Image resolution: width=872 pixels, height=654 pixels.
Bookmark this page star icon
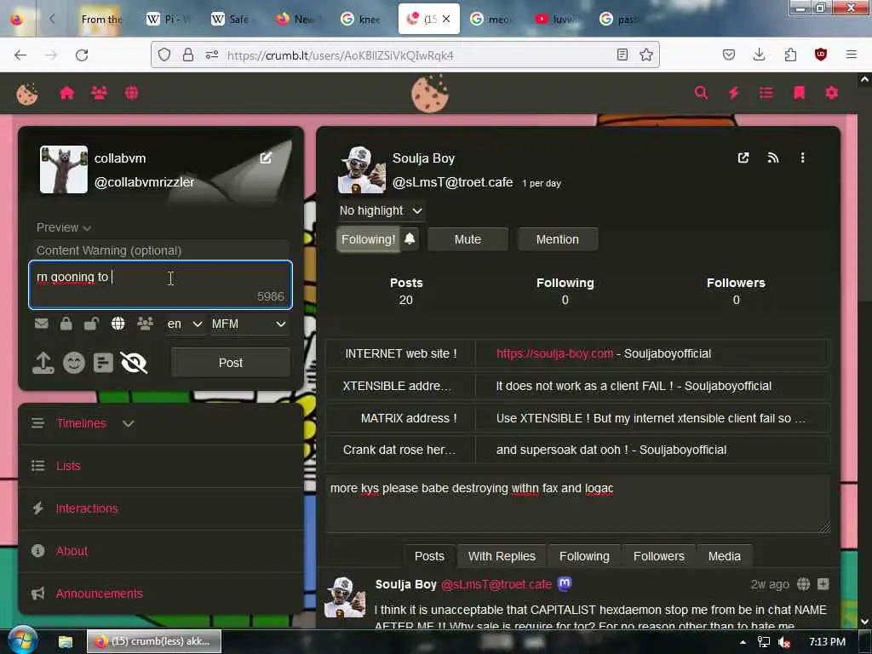click(x=645, y=54)
